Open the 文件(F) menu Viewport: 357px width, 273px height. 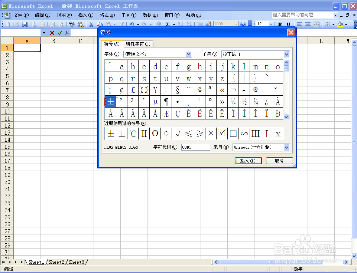tap(21, 15)
